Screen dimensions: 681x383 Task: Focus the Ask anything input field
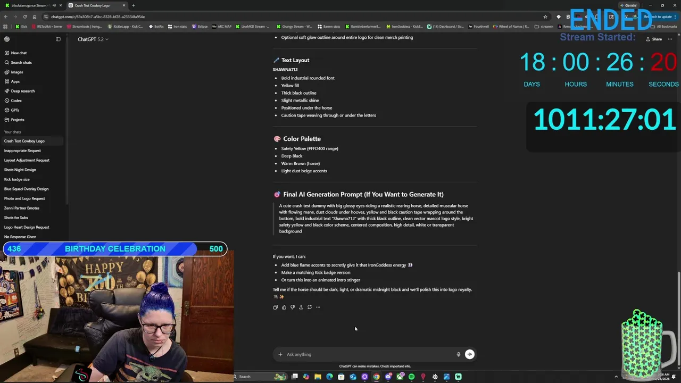pyautogui.click(x=369, y=354)
